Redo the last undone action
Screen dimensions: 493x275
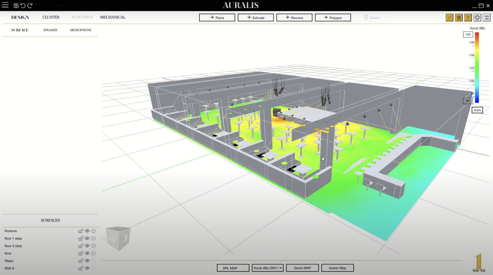point(30,5)
